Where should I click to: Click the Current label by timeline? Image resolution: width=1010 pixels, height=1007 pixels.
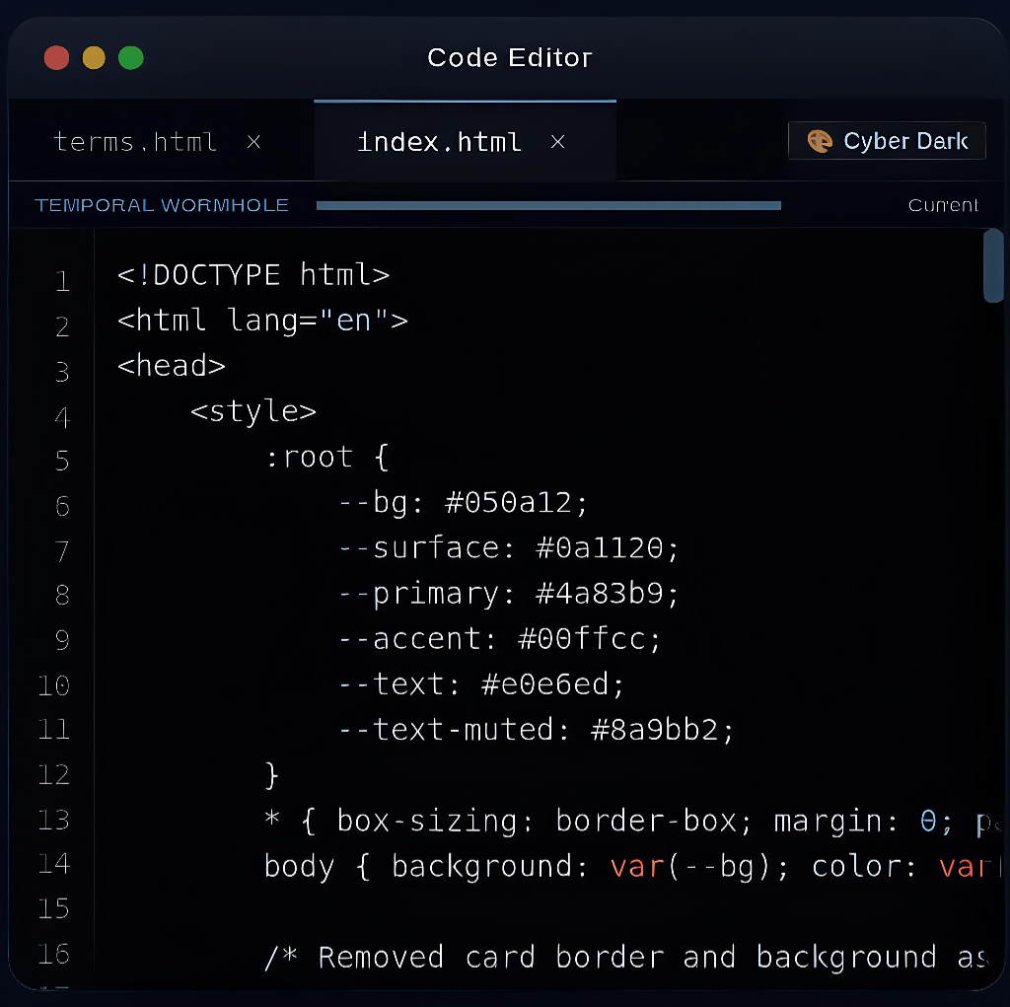click(x=943, y=205)
